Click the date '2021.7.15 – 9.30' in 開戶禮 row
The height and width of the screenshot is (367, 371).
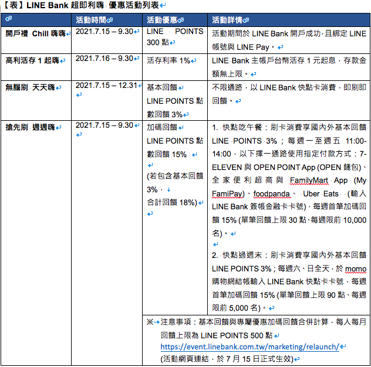(104, 32)
